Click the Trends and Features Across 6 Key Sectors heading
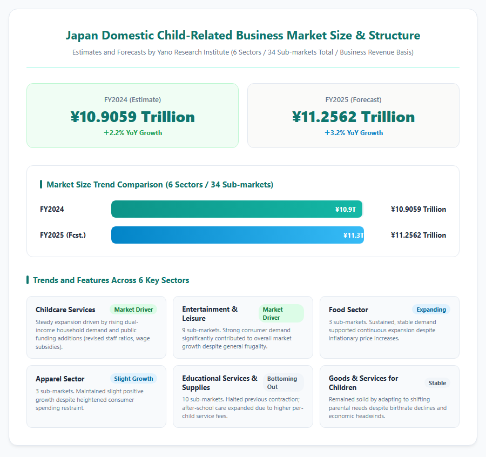This screenshot has height=457, width=486. pyautogui.click(x=111, y=280)
